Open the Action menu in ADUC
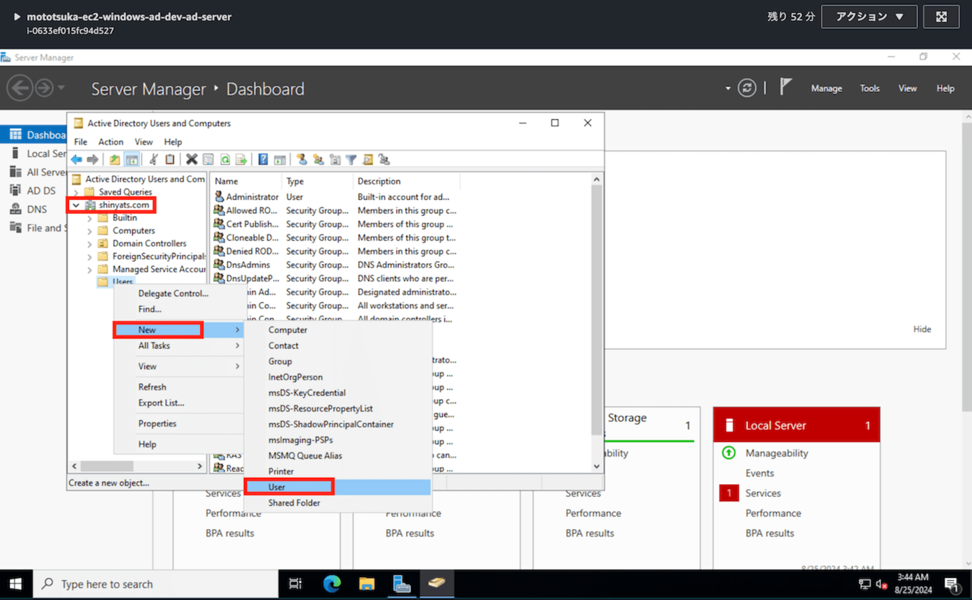Image resolution: width=972 pixels, height=600 pixels. 110,141
